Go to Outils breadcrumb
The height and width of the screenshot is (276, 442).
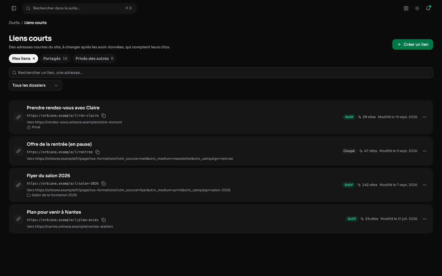coord(14,23)
